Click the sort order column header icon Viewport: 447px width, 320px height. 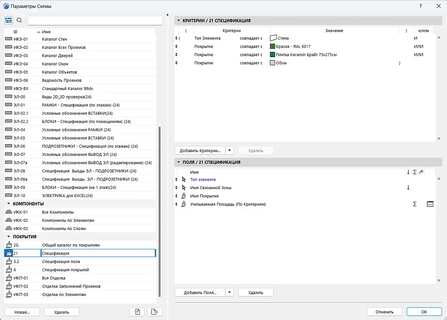[408, 172]
